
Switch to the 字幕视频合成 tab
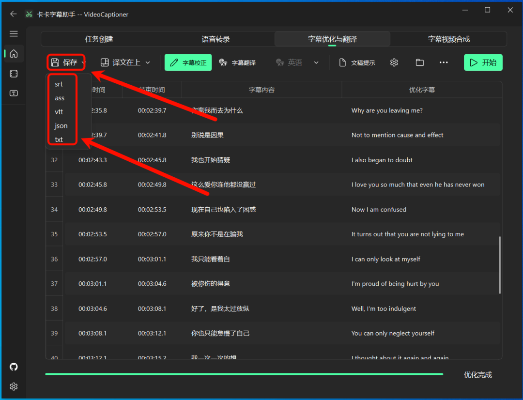[x=448, y=39]
